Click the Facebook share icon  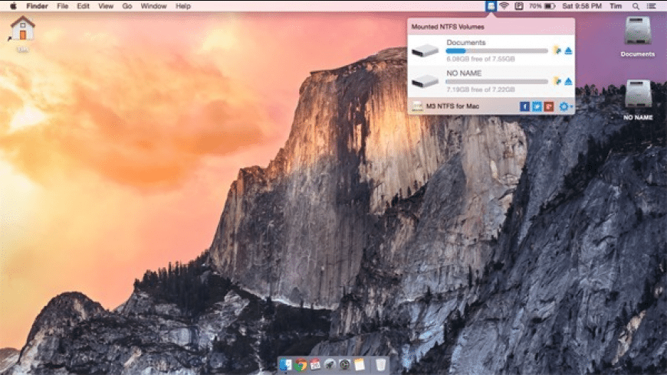[524, 106]
